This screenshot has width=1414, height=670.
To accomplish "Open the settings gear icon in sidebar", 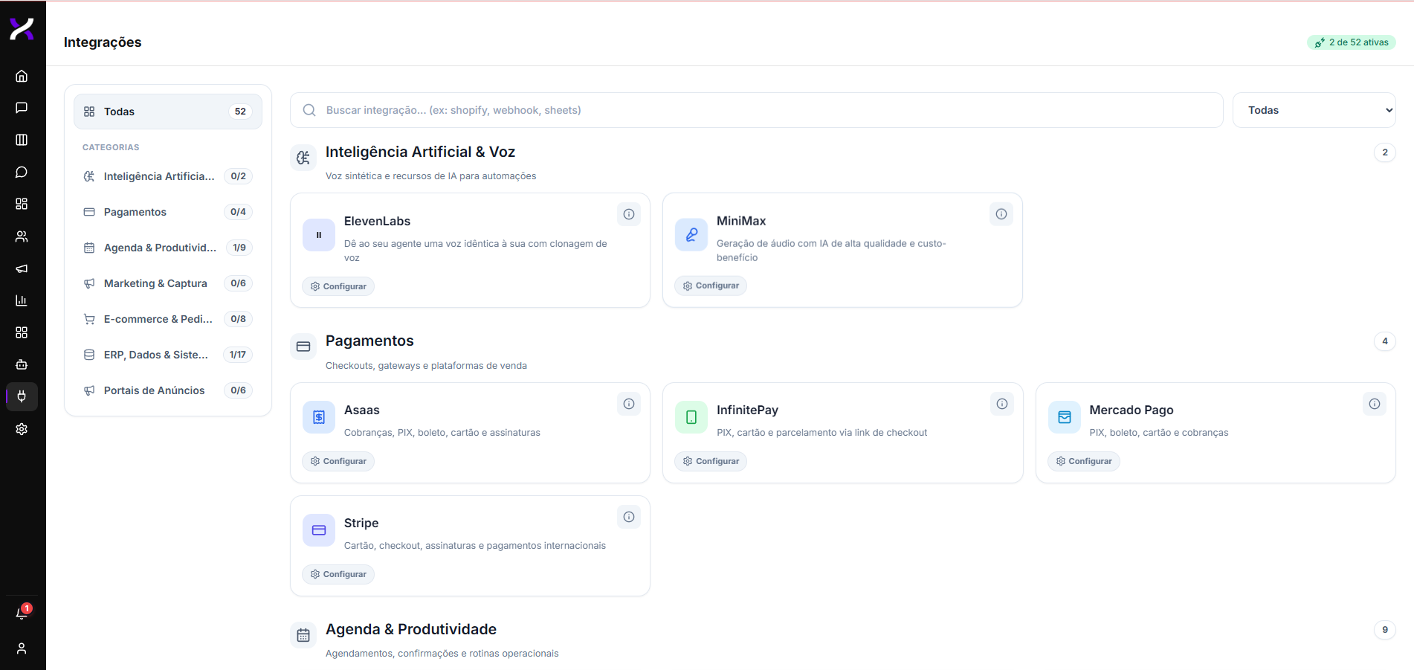I will (x=22, y=429).
